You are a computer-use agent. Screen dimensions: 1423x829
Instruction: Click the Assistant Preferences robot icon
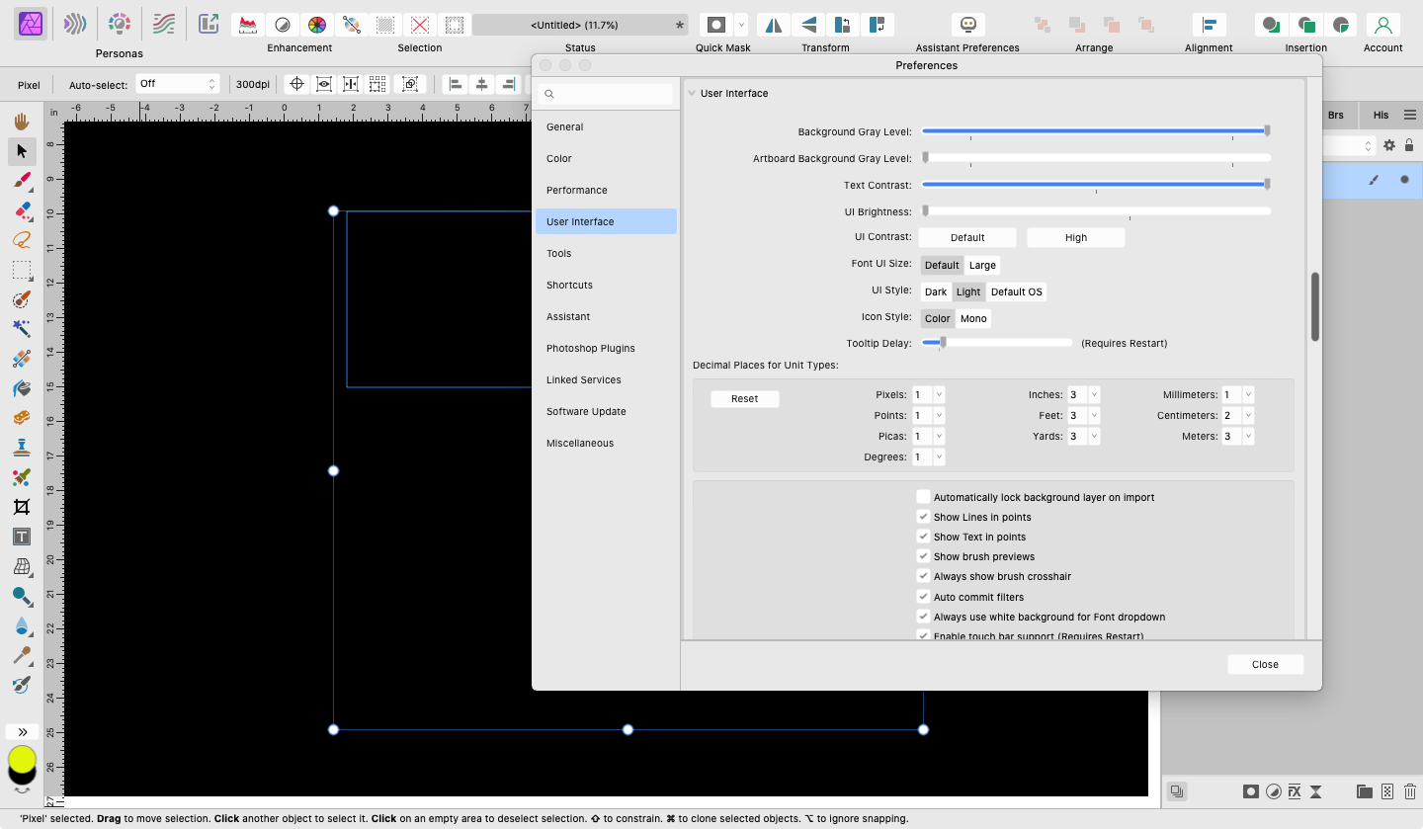click(967, 25)
